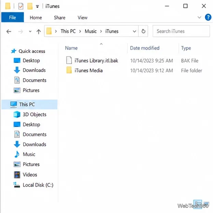The width and height of the screenshot is (213, 213).
Task: Go up one folder level
Action: (39, 31)
